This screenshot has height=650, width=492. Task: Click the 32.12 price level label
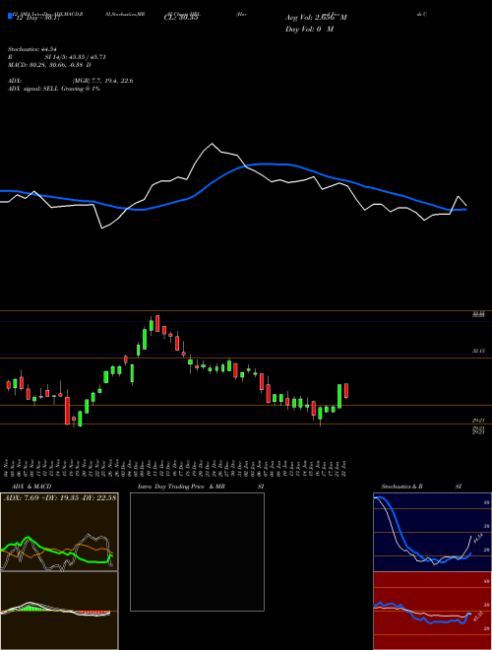click(478, 351)
